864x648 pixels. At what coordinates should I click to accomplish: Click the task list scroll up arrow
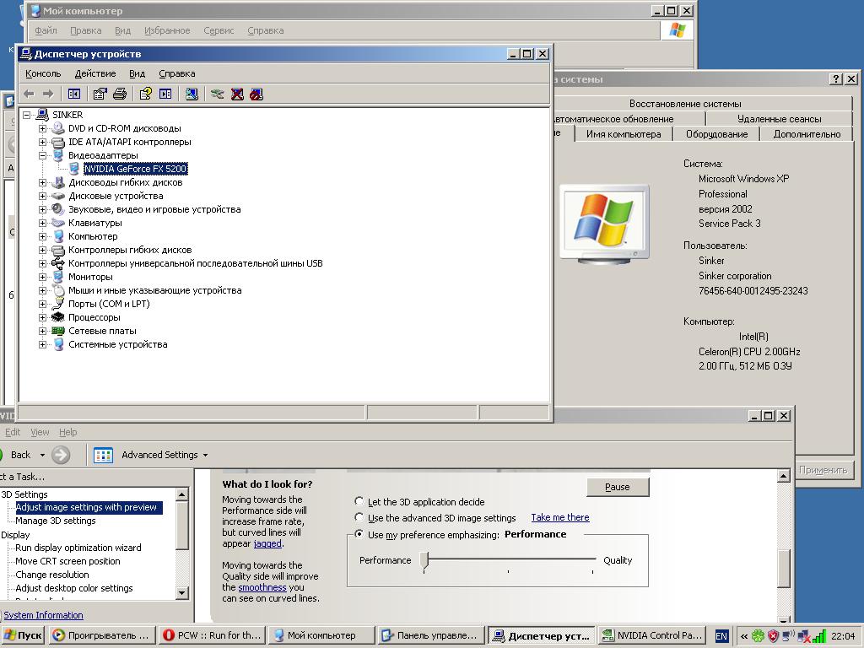click(x=182, y=494)
